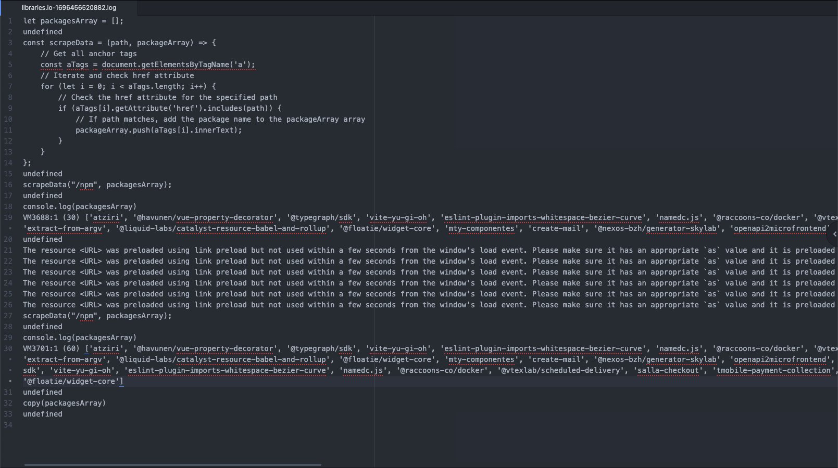Select line number 19 in the gutter
This screenshot has height=468, width=838.
pos(9,217)
